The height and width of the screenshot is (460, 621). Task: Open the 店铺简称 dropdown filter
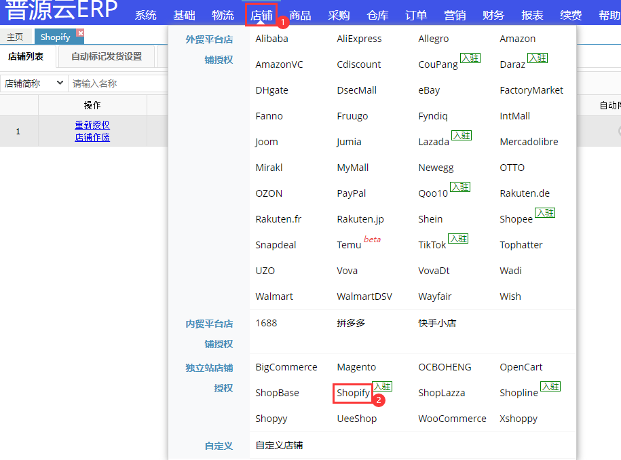[34, 83]
